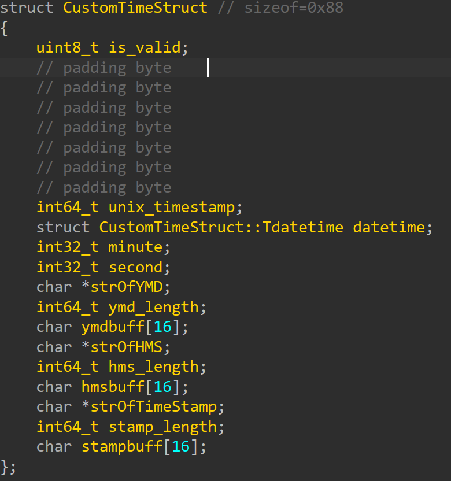Click the strOfTimeStamp field name

(x=153, y=406)
